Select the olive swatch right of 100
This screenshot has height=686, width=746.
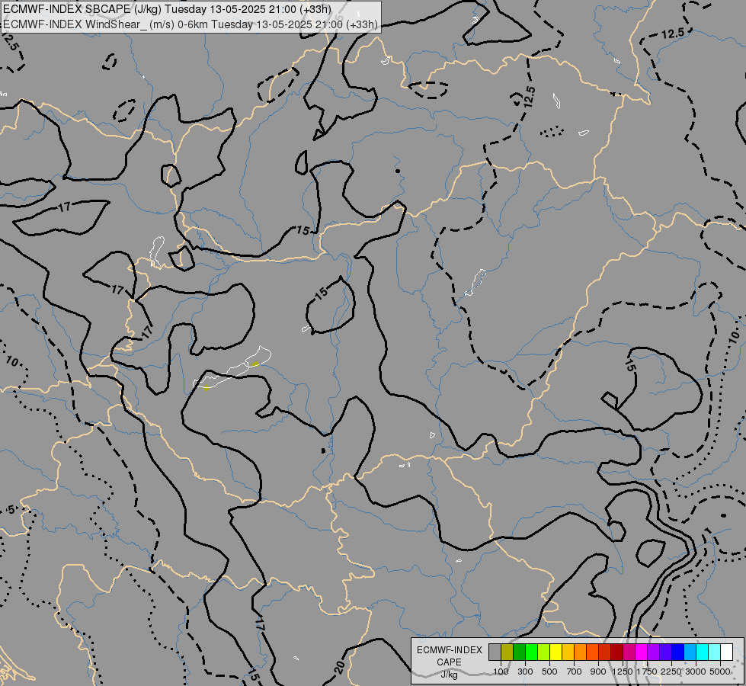507,652
